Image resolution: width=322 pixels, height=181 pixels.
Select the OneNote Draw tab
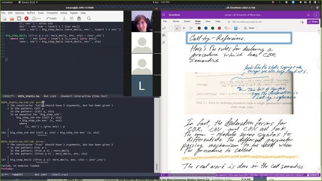pos(198,21)
